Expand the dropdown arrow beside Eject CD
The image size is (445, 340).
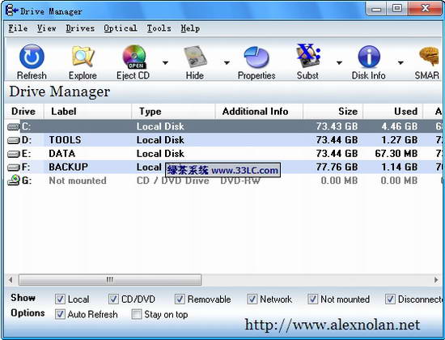coord(165,62)
